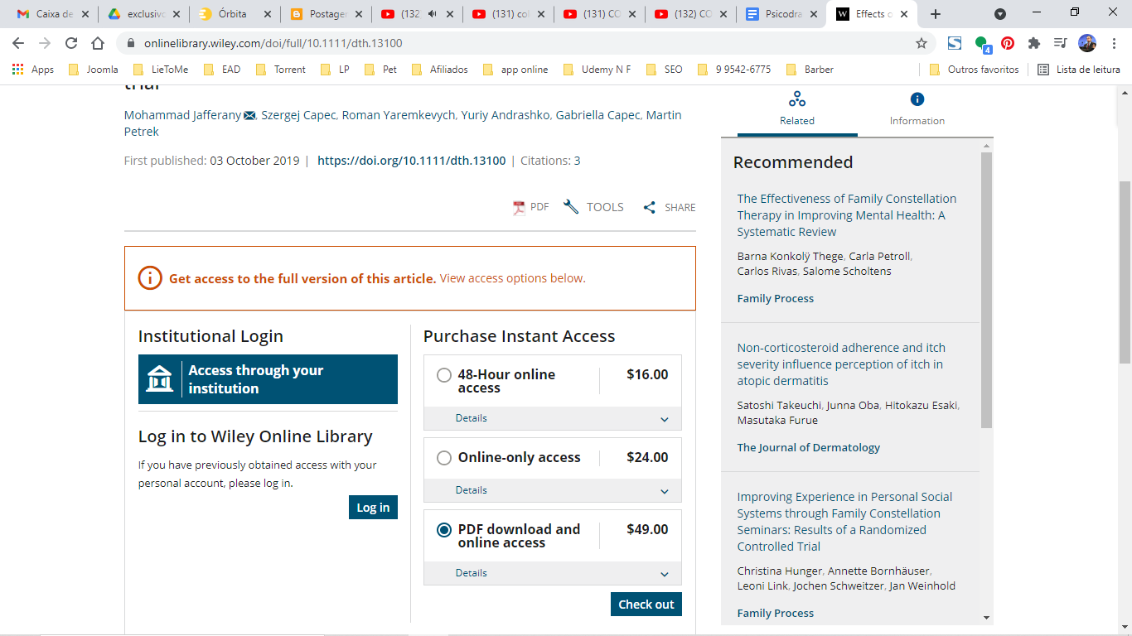Open the Apps shortcut in the bookmarks bar
The height and width of the screenshot is (636, 1132).
tap(33, 70)
